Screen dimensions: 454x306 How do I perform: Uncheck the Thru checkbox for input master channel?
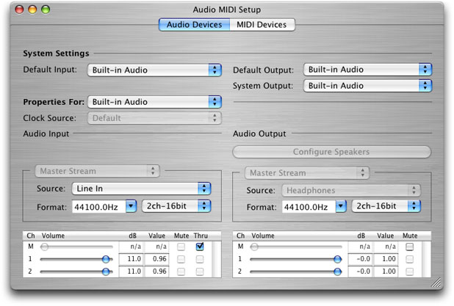200,247
